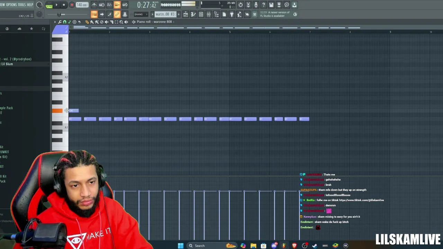
Task: Click the touch controller hand icon
Action: coord(247,14)
